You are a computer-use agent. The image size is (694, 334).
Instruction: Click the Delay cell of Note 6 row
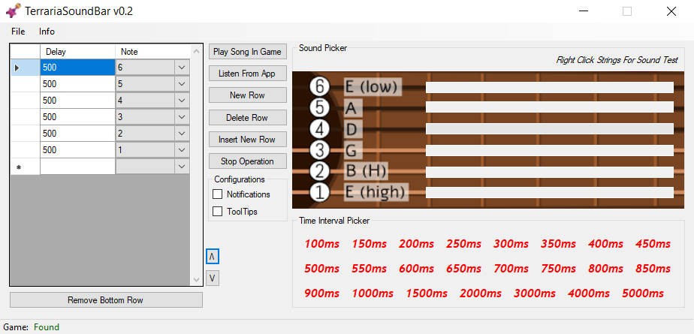[78, 68]
